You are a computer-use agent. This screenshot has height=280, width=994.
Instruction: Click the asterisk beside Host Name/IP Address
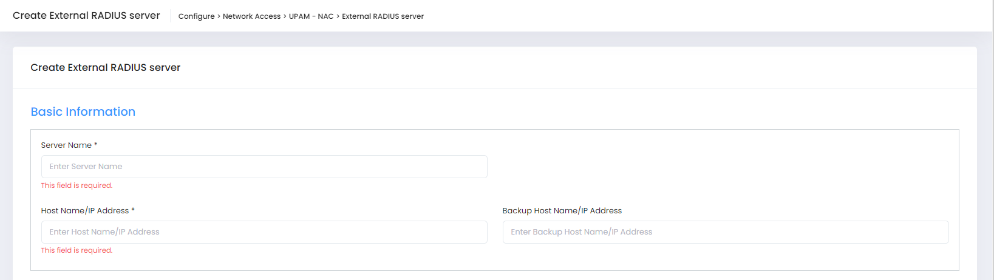(x=133, y=210)
